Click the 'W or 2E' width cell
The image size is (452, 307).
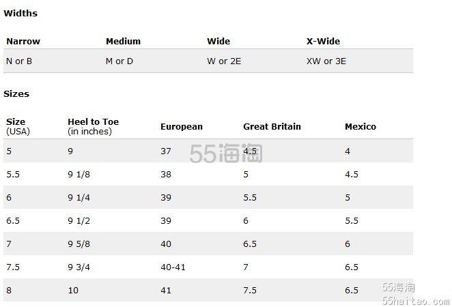(224, 61)
